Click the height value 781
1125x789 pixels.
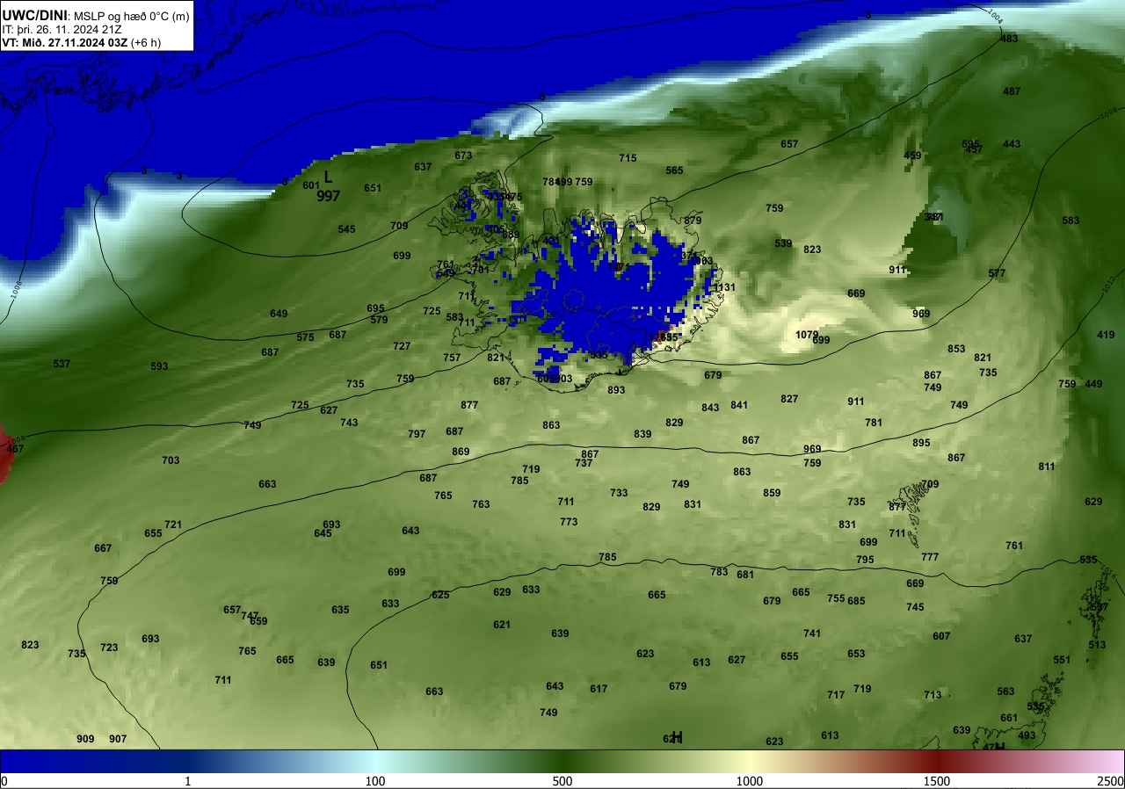click(874, 423)
